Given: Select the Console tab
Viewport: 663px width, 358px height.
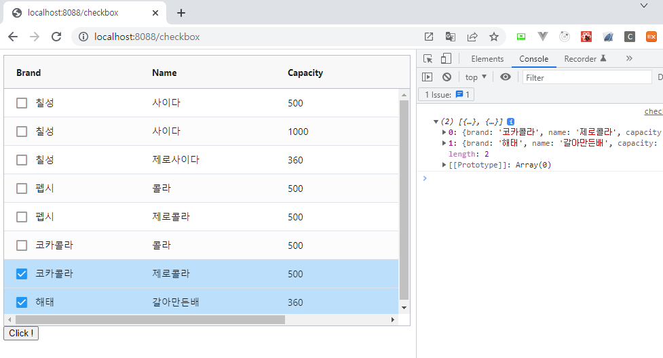Looking at the screenshot, I should tap(533, 59).
